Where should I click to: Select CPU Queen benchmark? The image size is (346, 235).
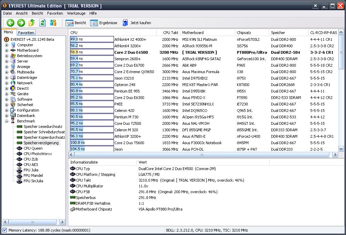click(33, 148)
